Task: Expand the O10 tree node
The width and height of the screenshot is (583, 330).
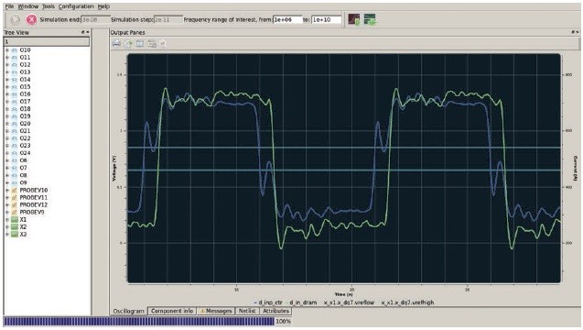Action: 7,49
